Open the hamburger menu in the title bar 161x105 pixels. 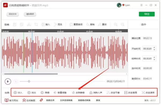[x=141, y=5]
